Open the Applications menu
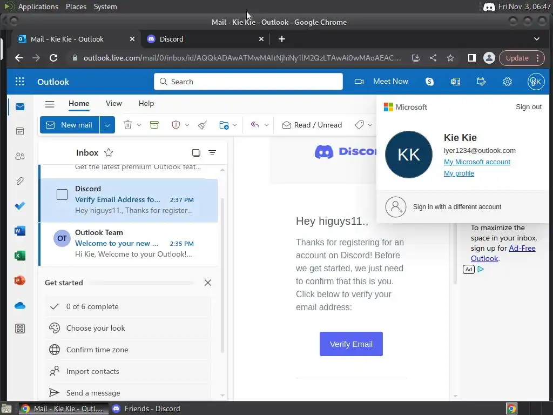553x415 pixels. pyautogui.click(x=38, y=6)
